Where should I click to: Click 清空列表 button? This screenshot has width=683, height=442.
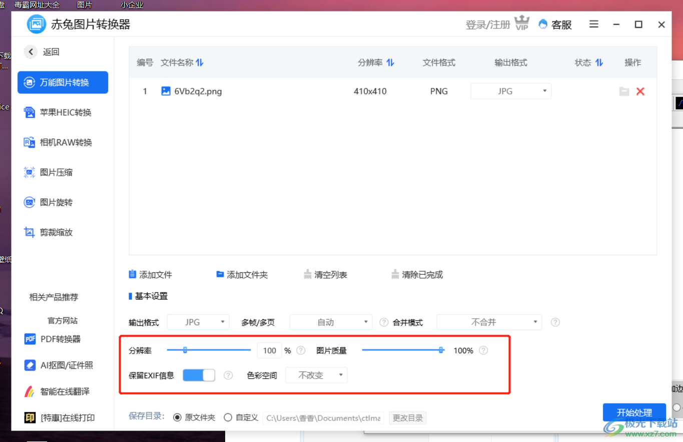coord(326,275)
